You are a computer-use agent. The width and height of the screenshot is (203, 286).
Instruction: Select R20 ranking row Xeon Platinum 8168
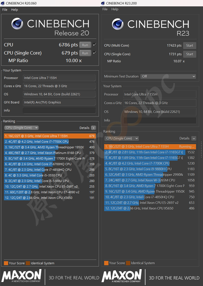[x=49, y=153]
